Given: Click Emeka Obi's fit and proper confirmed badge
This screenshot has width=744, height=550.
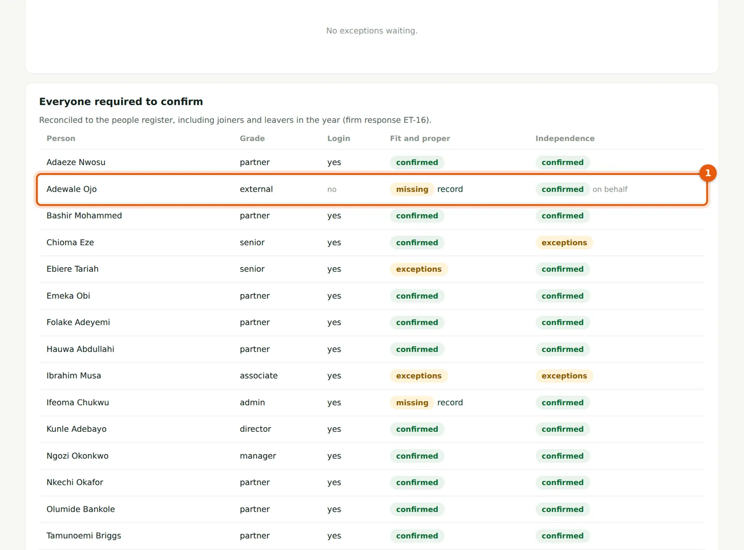Looking at the screenshot, I should pos(417,295).
